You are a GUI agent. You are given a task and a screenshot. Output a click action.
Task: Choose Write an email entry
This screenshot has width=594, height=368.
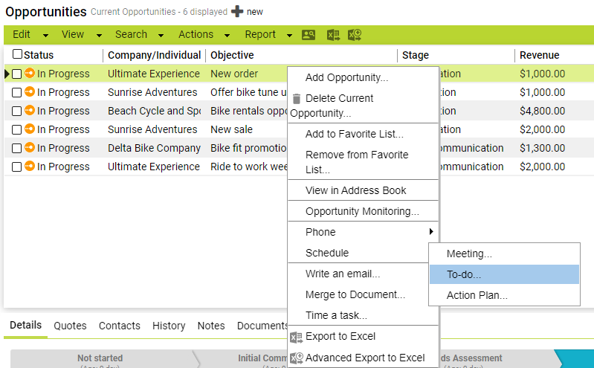point(358,274)
